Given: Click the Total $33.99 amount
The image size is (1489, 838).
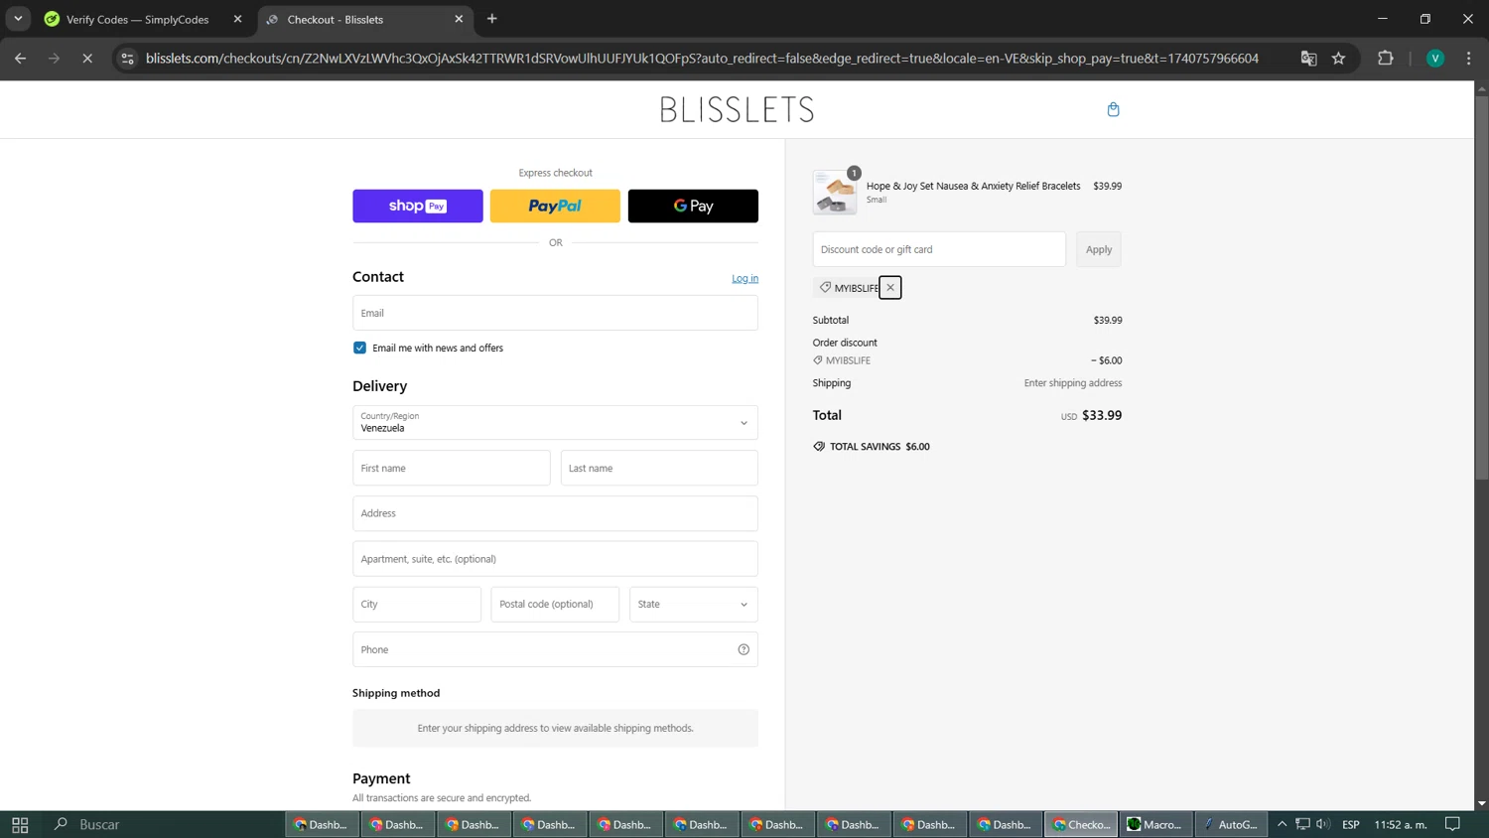Looking at the screenshot, I should coord(1102,415).
